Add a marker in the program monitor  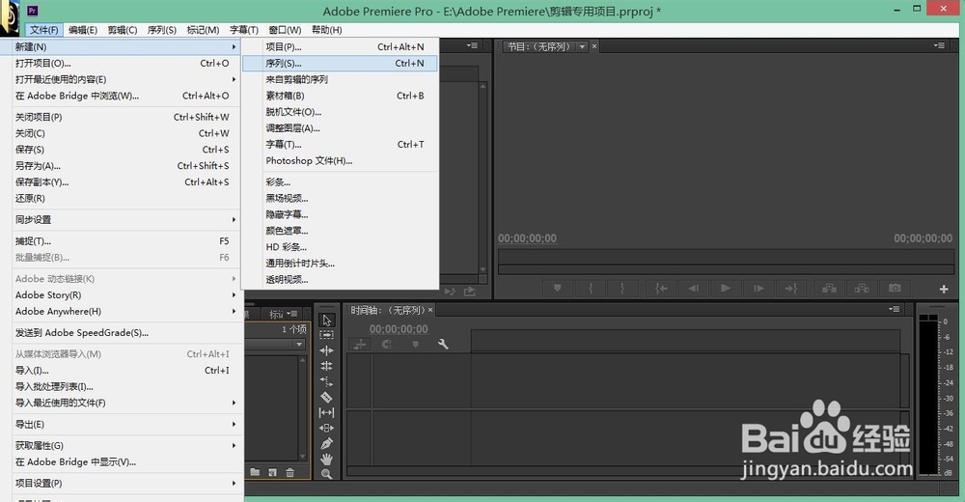[558, 289]
